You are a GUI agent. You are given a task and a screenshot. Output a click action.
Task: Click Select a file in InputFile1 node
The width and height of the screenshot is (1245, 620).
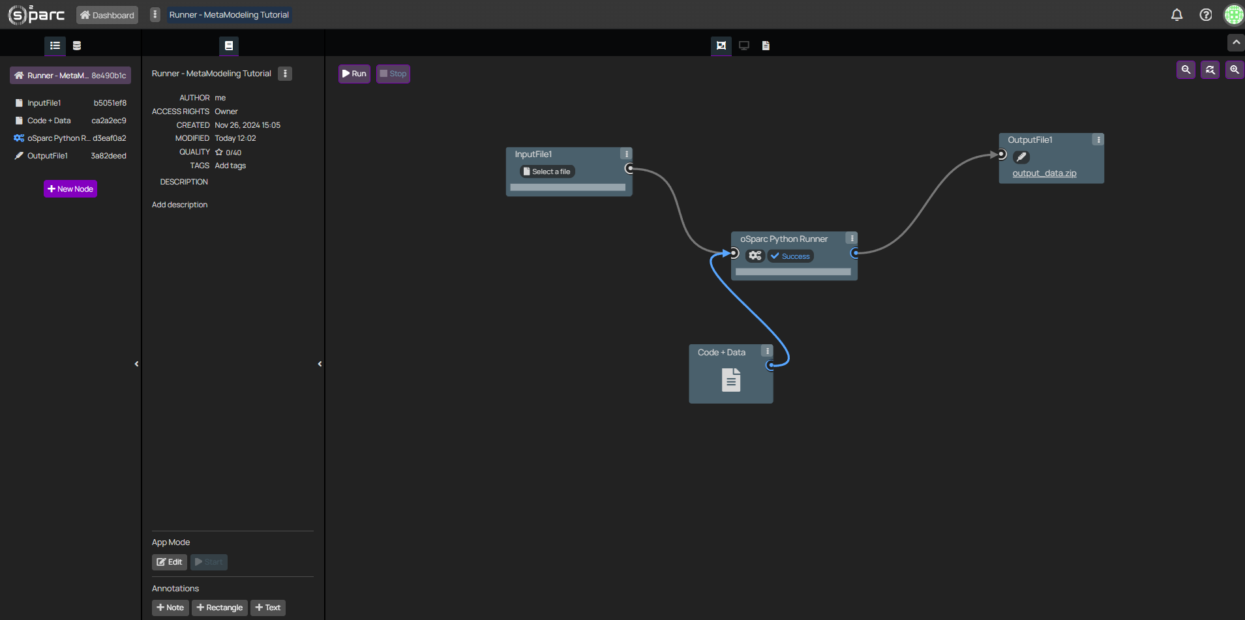click(x=547, y=171)
